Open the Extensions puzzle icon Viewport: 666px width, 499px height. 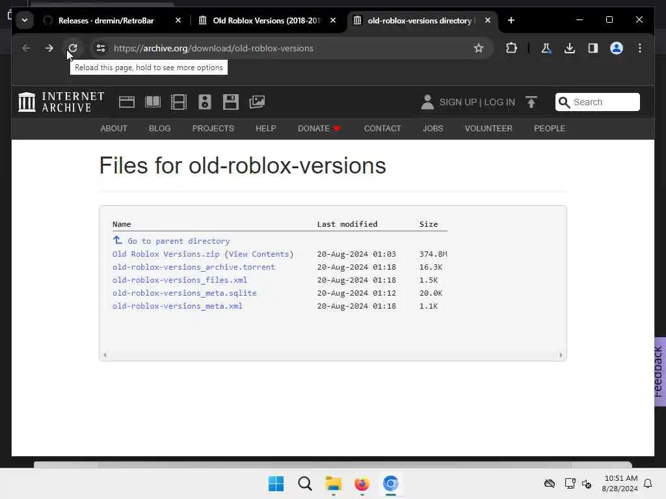(511, 48)
